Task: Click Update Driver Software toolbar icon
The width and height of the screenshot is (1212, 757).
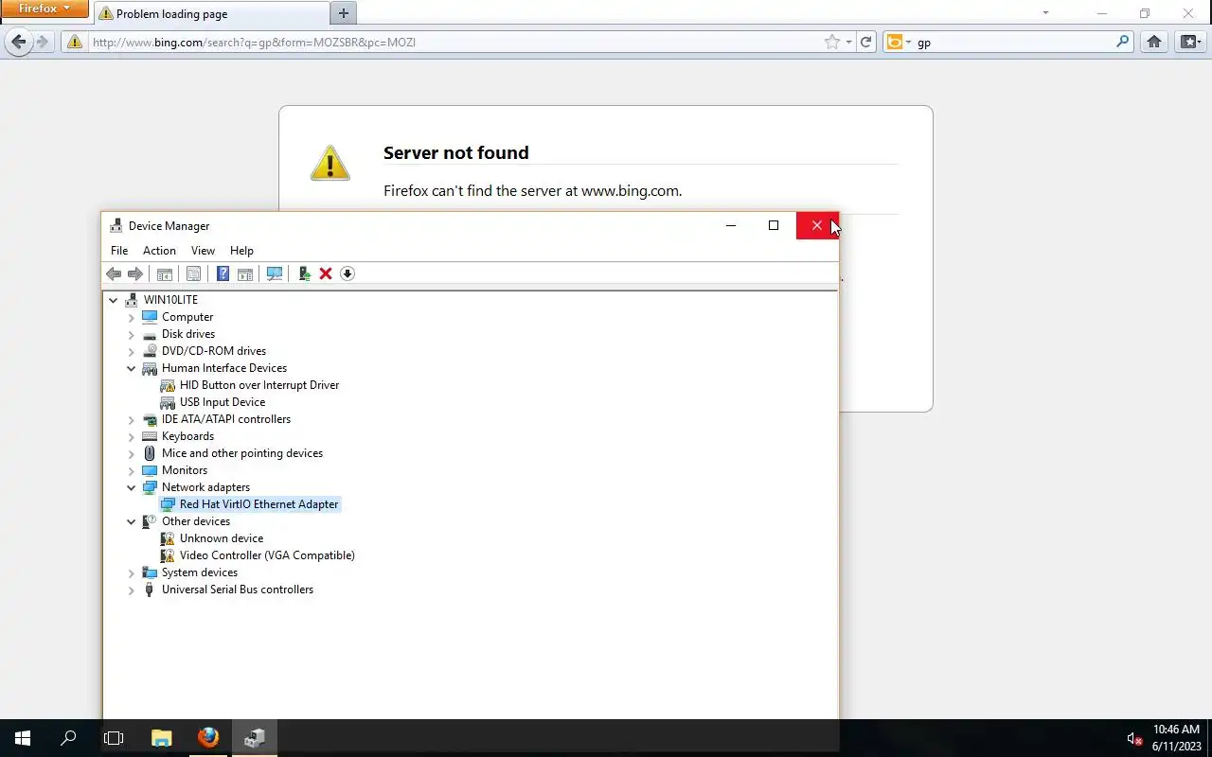Action: point(304,273)
